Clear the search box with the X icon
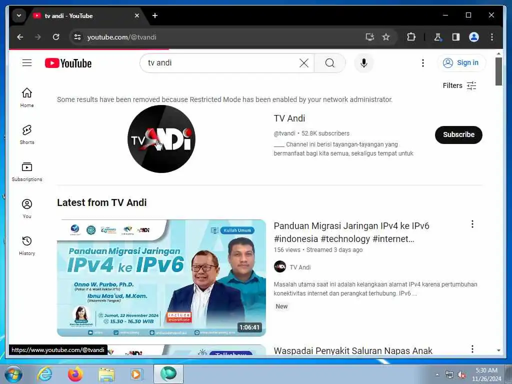 tap(303, 63)
